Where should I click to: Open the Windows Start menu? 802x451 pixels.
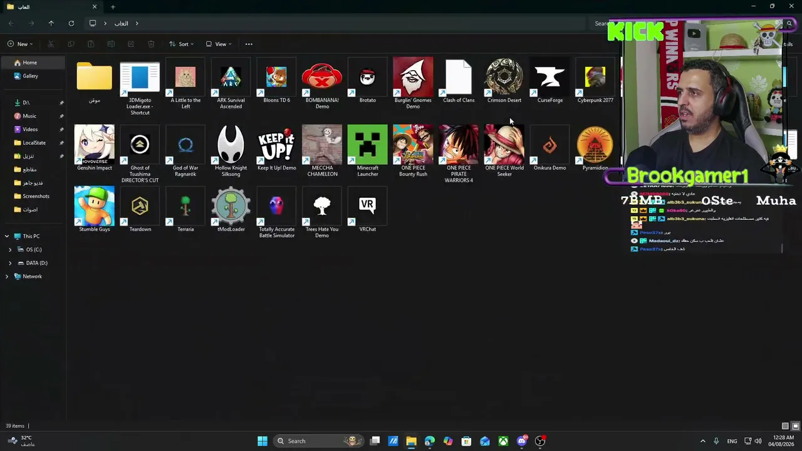point(263,441)
